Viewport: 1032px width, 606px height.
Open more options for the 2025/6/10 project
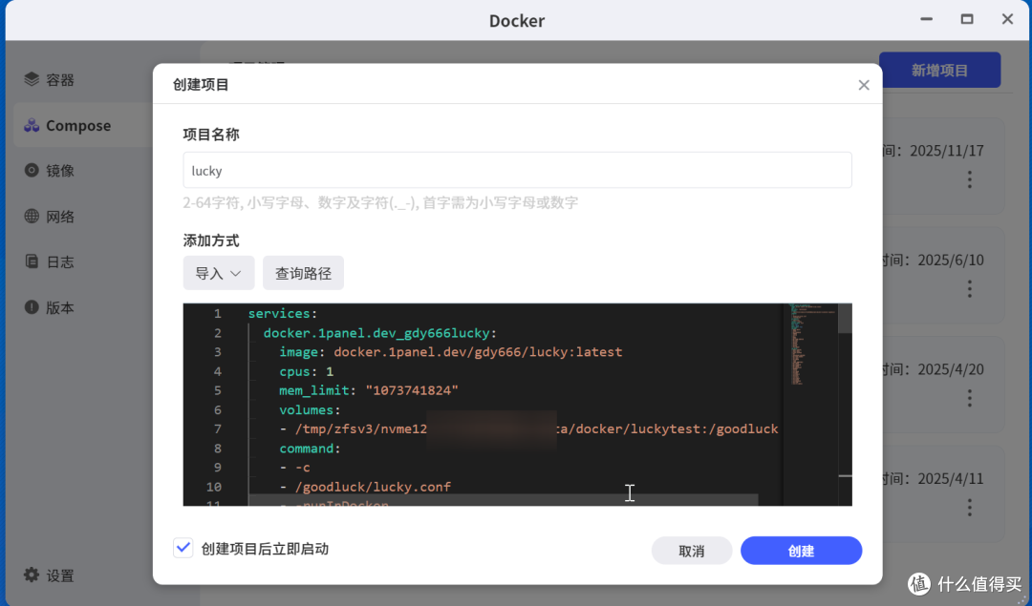tap(970, 288)
